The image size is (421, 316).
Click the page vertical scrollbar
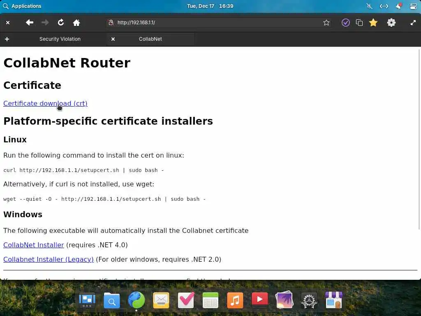419,140
